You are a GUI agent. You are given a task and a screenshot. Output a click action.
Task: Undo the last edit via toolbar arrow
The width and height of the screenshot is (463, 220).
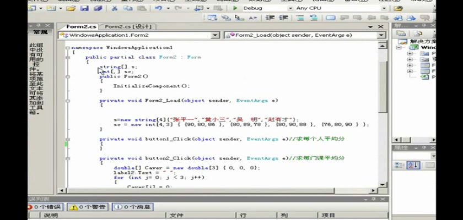tap(159, 8)
